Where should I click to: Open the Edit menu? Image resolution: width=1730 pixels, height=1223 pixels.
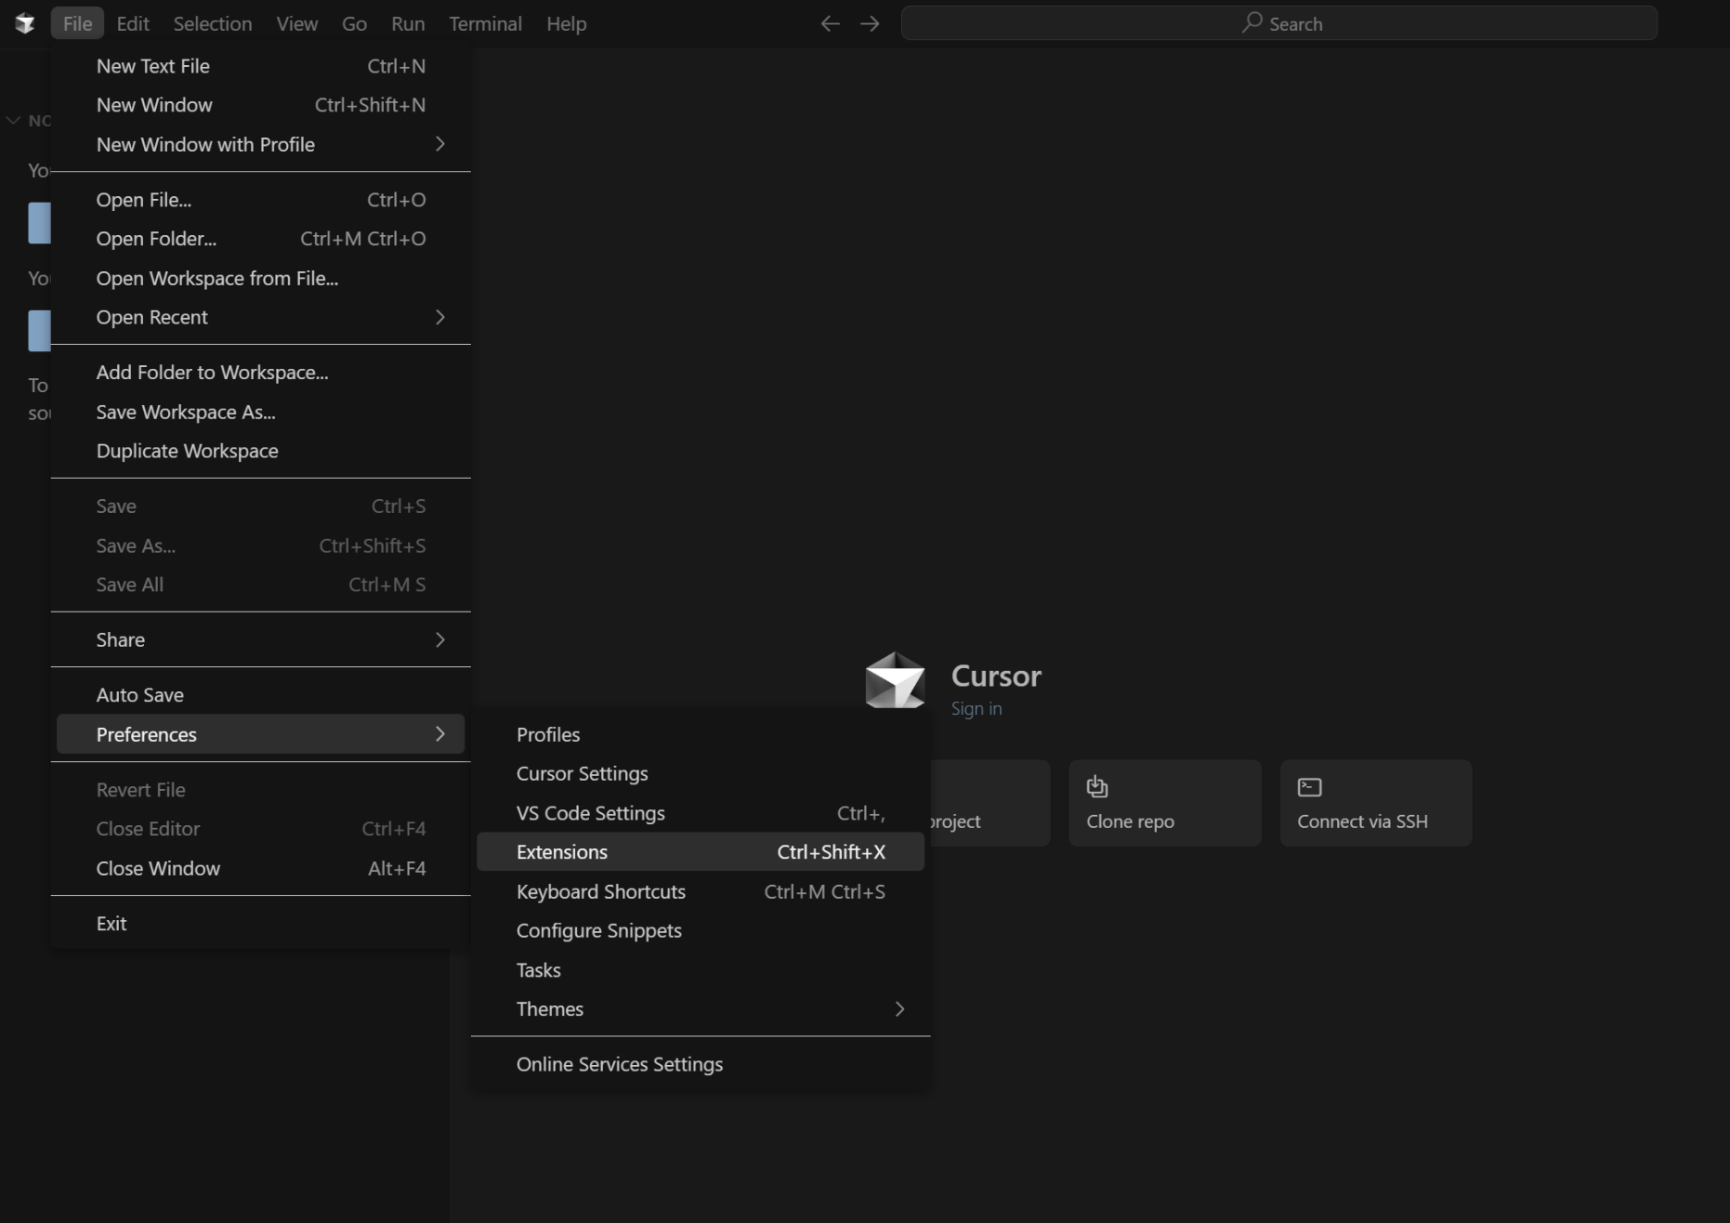click(133, 23)
